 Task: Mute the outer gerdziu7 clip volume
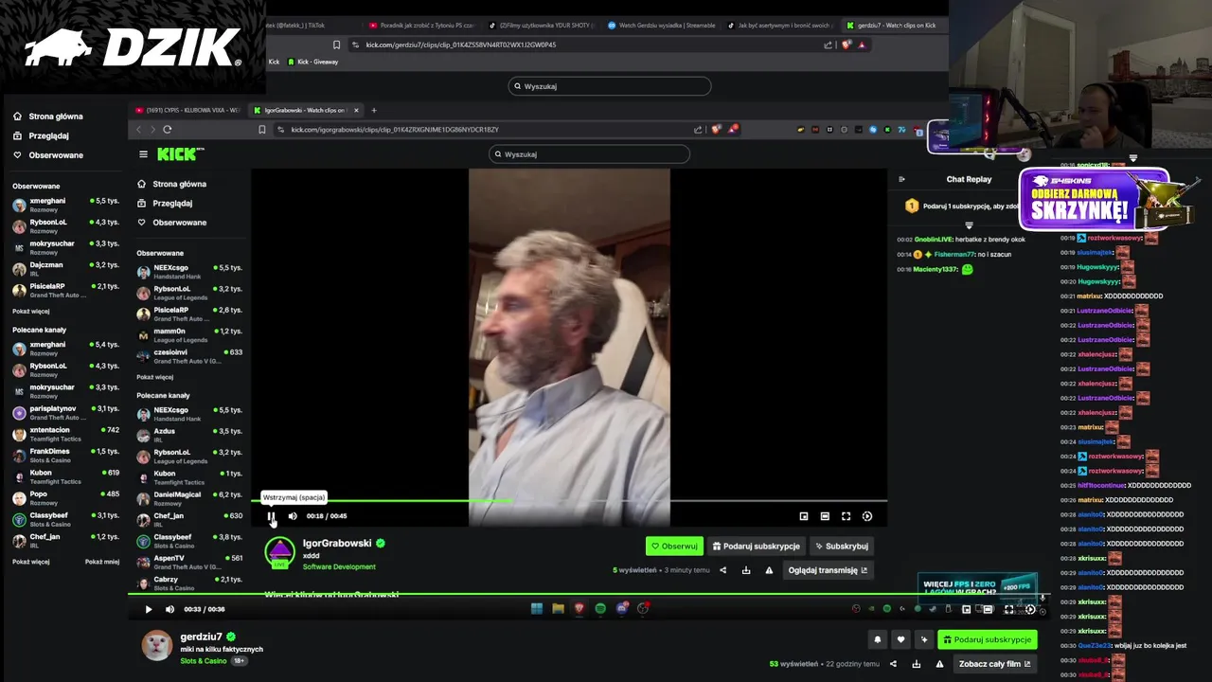(x=170, y=609)
